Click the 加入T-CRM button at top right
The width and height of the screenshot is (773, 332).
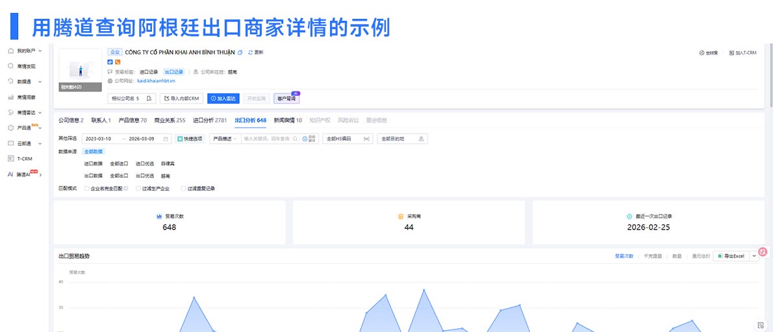(x=742, y=53)
